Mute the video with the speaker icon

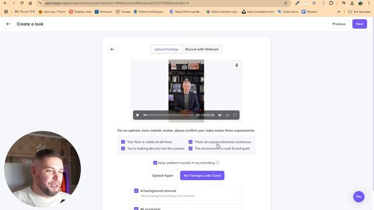point(220,115)
